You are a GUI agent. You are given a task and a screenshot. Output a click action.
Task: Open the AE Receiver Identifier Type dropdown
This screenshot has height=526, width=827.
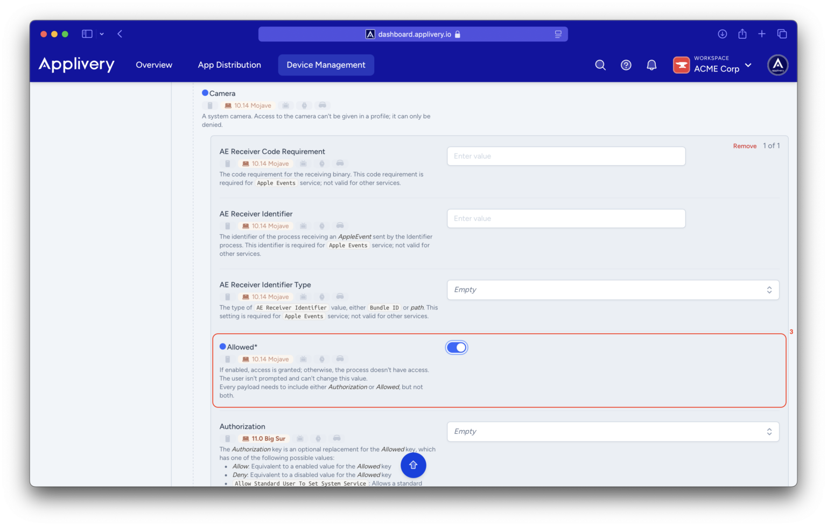[x=613, y=290]
